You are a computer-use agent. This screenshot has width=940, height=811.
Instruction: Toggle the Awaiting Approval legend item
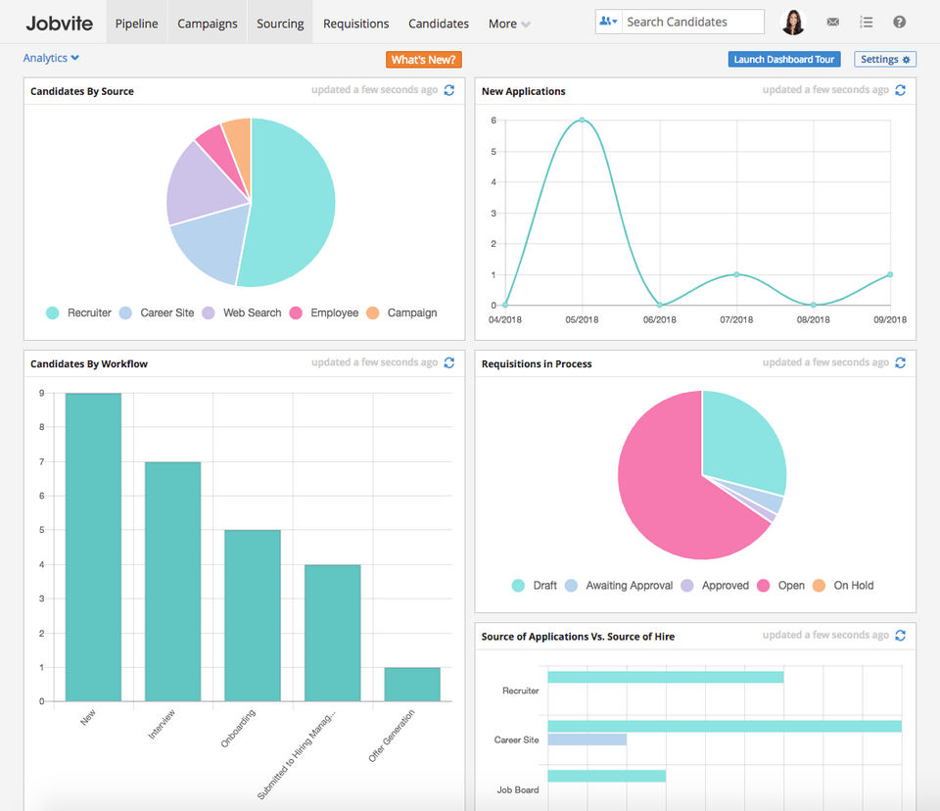(x=619, y=586)
